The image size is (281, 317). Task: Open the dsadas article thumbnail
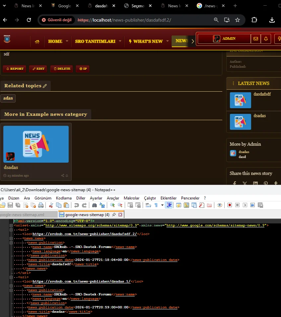pyautogui.click(x=36, y=144)
